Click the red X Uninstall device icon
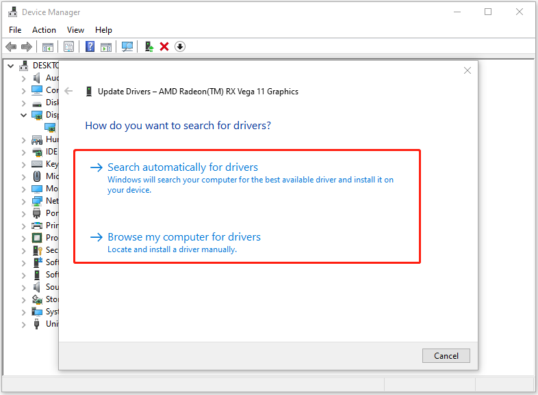 (164, 46)
